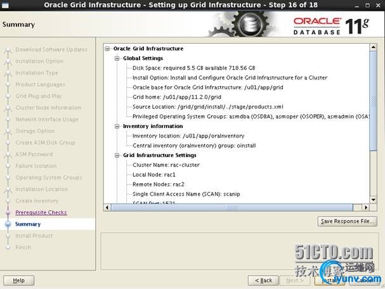Viewport: 385px width, 289px height.
Task: Select the Network Interface Usage step
Action: (x=47, y=120)
